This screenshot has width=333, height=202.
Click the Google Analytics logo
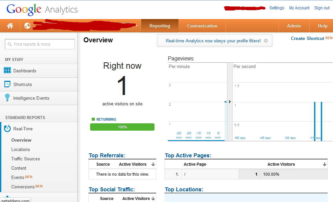coord(42,10)
